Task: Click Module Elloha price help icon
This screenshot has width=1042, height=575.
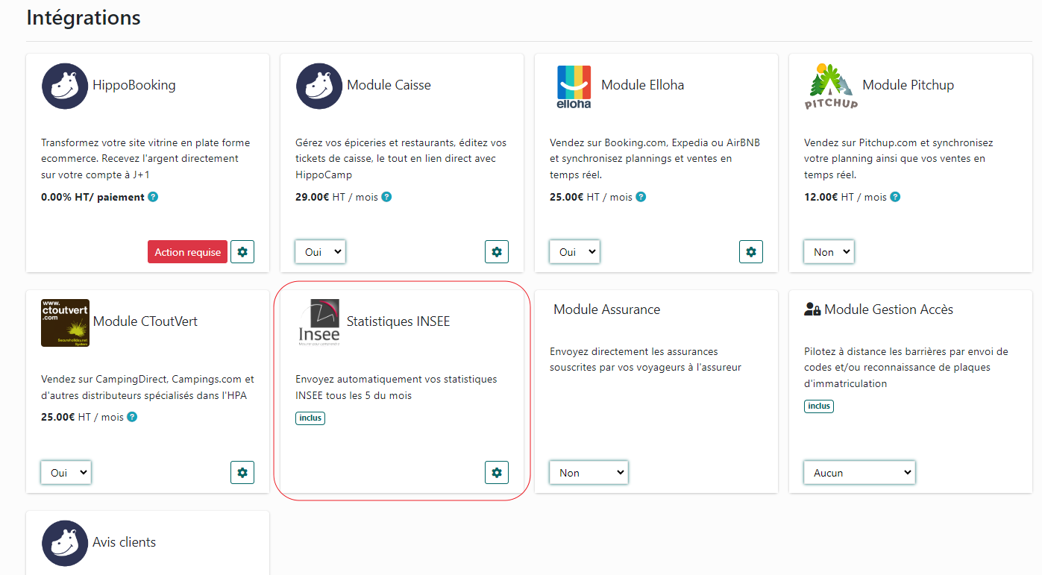Action: tap(641, 197)
